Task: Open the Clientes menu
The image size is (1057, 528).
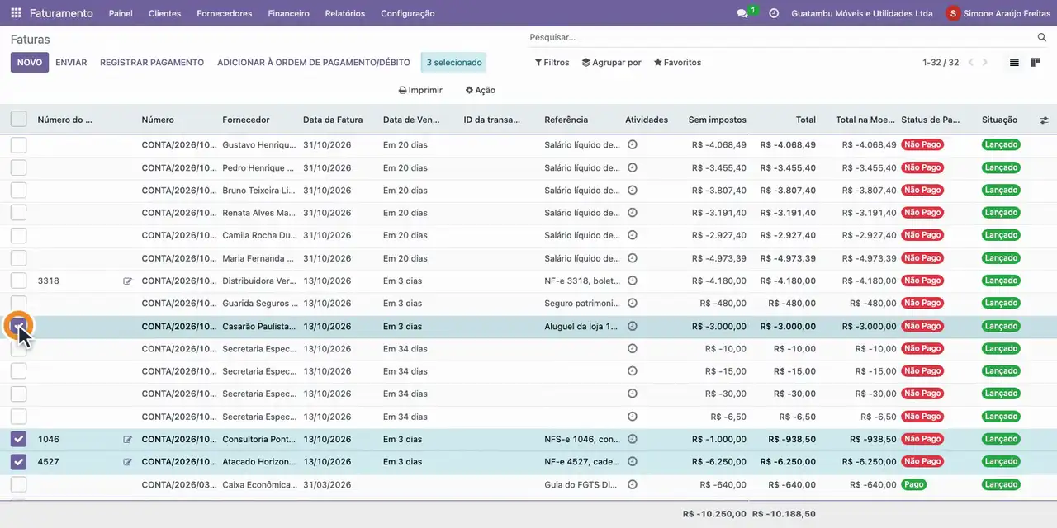Action: 165,13
